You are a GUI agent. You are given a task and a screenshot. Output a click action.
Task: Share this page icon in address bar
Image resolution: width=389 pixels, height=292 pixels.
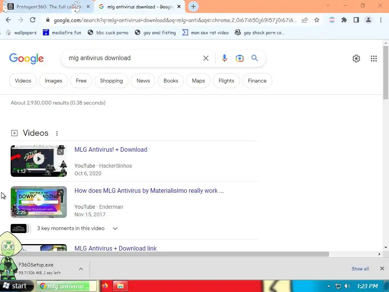click(305, 20)
